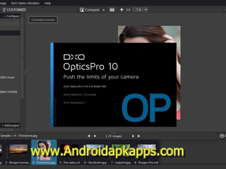This screenshot has width=226, height=169.
Task: Click the customize sliders icon
Action: [x=4, y=10]
